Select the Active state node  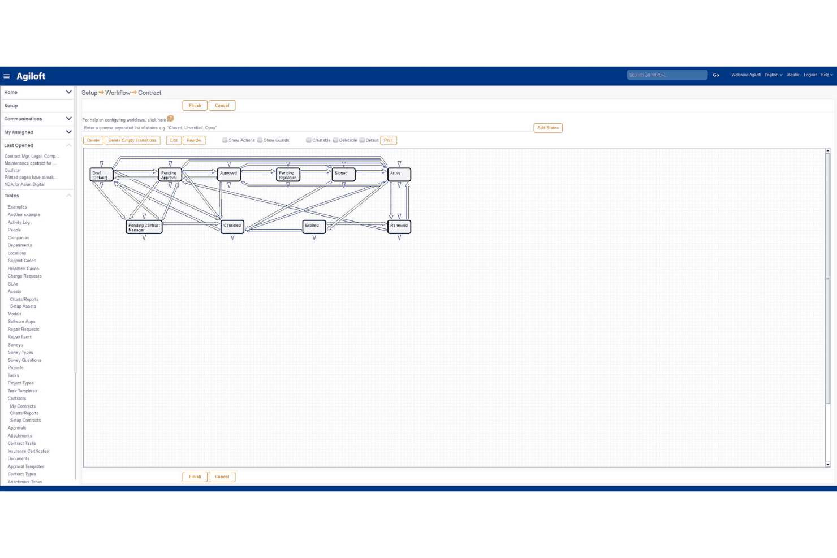pos(399,175)
